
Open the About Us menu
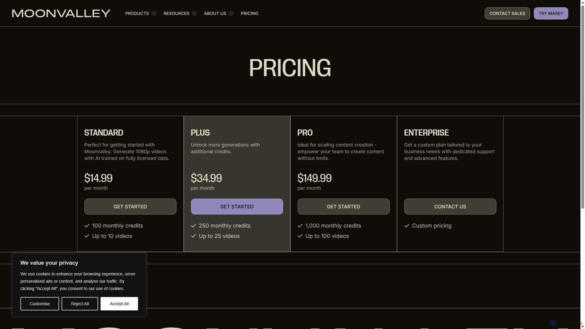pos(215,13)
